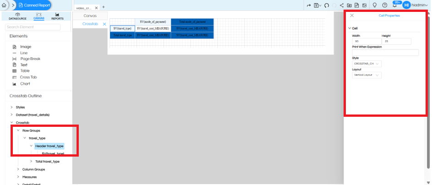Open the Layout dropdown
Viewport: 432px width, 185px height.
tap(366, 75)
